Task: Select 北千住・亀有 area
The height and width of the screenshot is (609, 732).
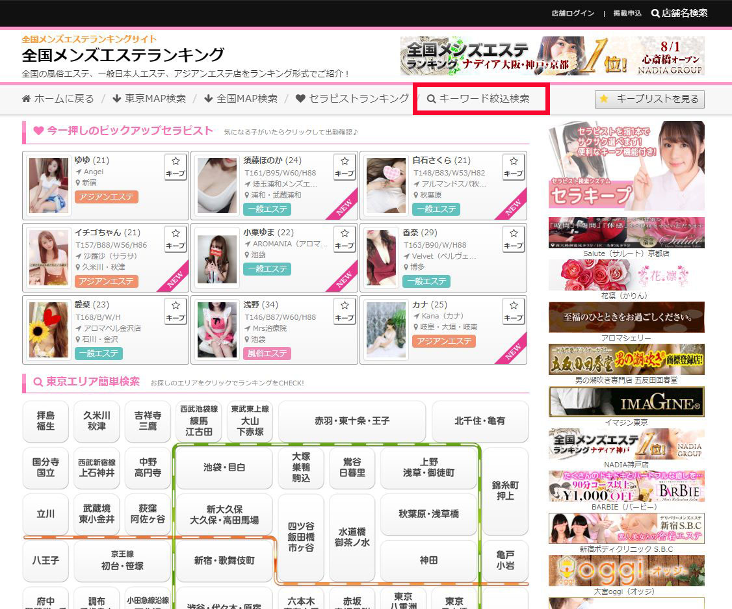Action: [x=480, y=421]
